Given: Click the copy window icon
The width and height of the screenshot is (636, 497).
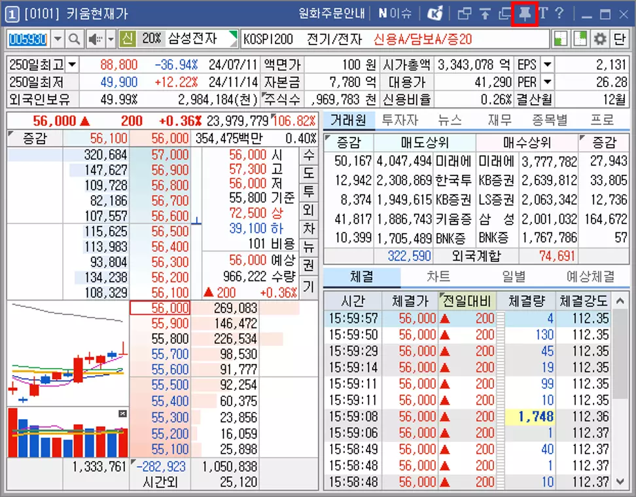Looking at the screenshot, I should point(504,14).
